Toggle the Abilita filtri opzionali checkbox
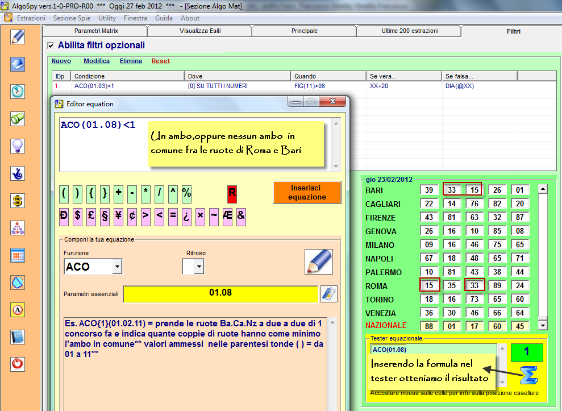The width and height of the screenshot is (562, 411). click(51, 45)
